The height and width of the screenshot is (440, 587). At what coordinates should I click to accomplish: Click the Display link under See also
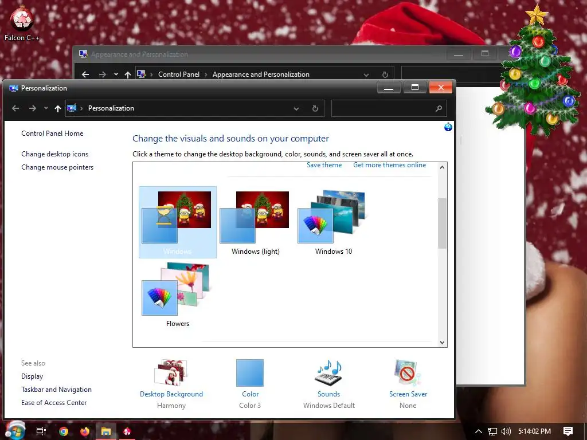coord(32,376)
